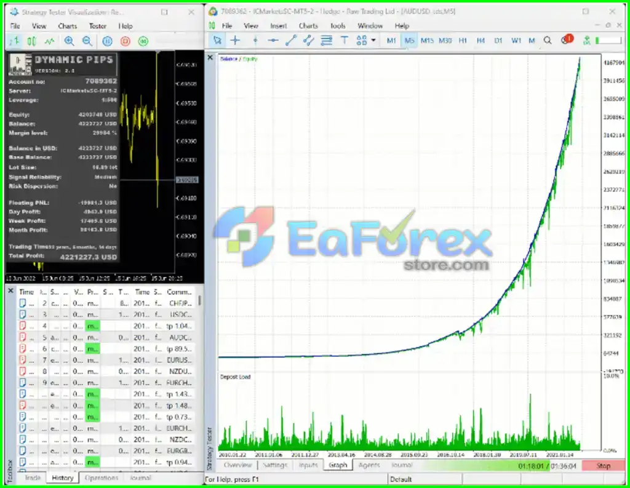Image resolution: width=630 pixels, height=488 pixels.
Task: Select the trendline drawing tool
Action: click(x=291, y=40)
